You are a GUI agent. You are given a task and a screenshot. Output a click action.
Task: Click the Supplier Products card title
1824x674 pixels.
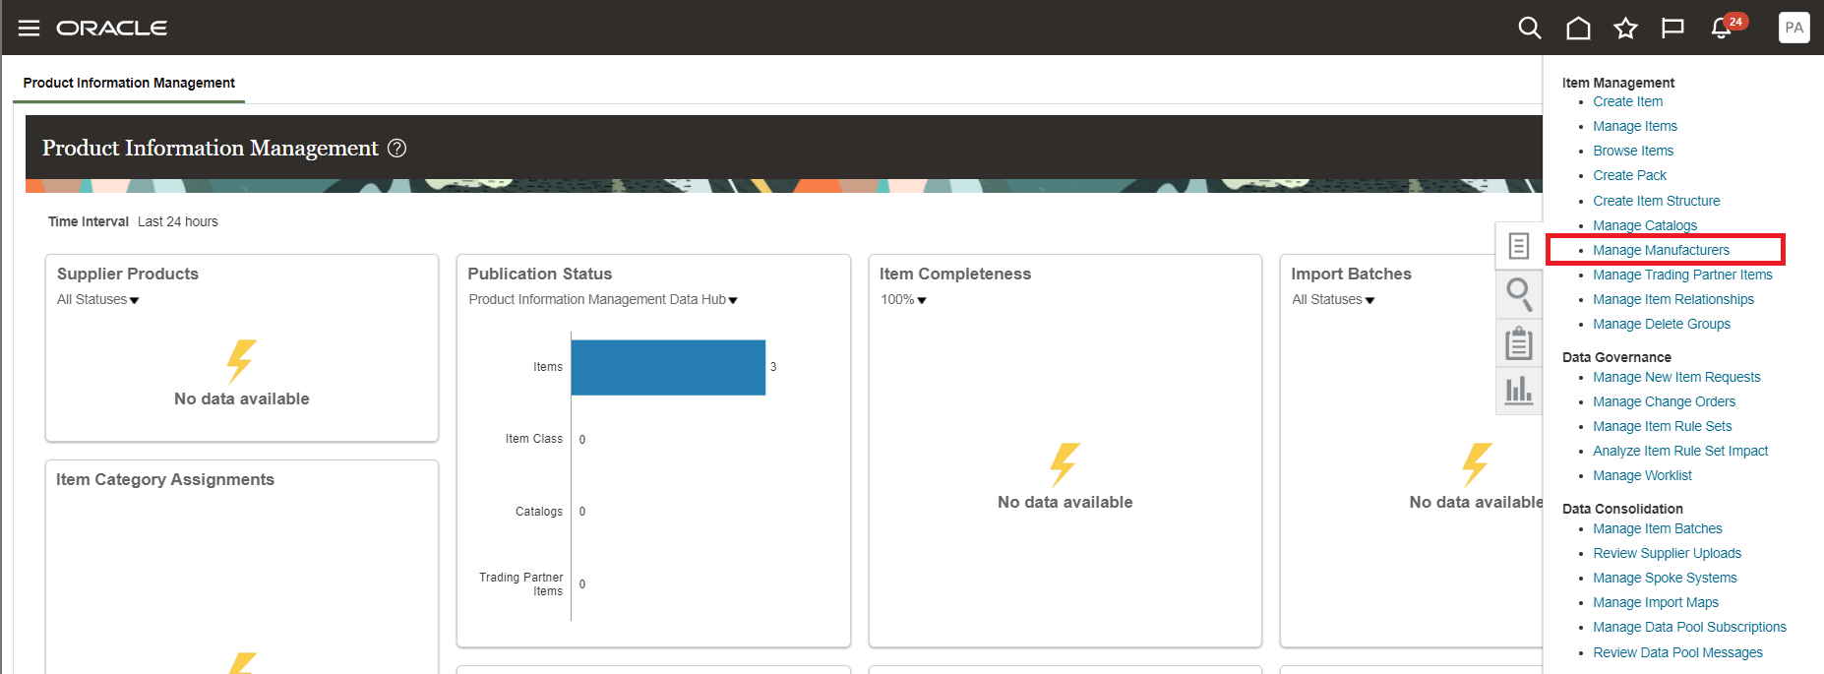(x=128, y=274)
